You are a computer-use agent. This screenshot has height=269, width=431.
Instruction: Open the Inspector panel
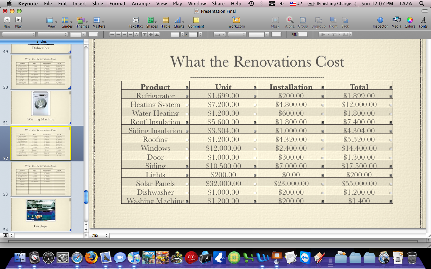coord(380,22)
